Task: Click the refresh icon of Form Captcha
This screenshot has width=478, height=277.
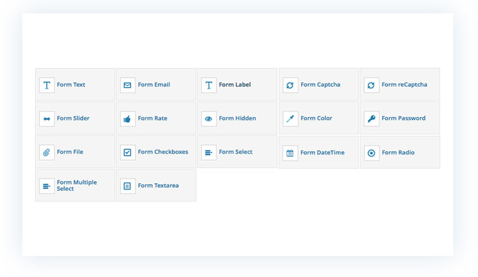Action: pos(290,85)
